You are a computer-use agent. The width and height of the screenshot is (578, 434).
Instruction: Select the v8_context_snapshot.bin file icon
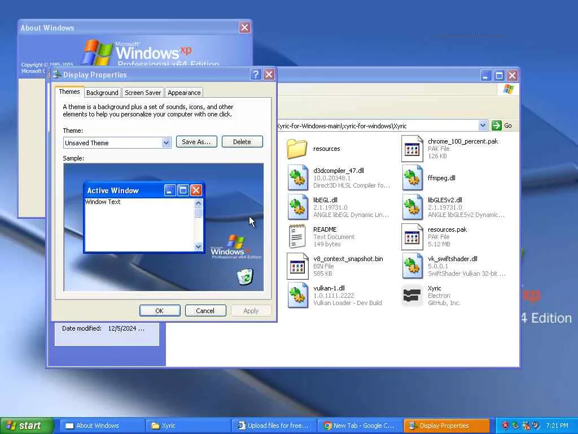tap(297, 266)
